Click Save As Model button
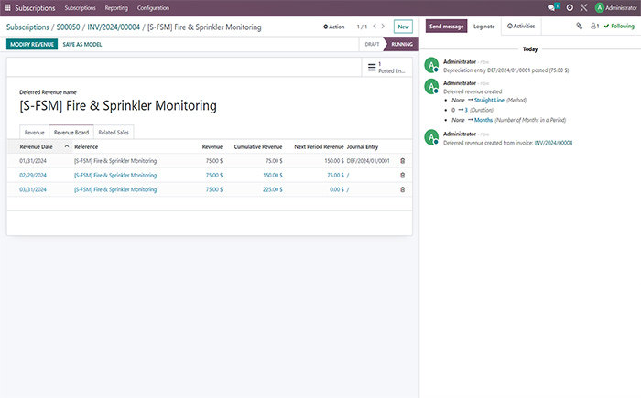This screenshot has width=641, height=398. tap(82, 44)
